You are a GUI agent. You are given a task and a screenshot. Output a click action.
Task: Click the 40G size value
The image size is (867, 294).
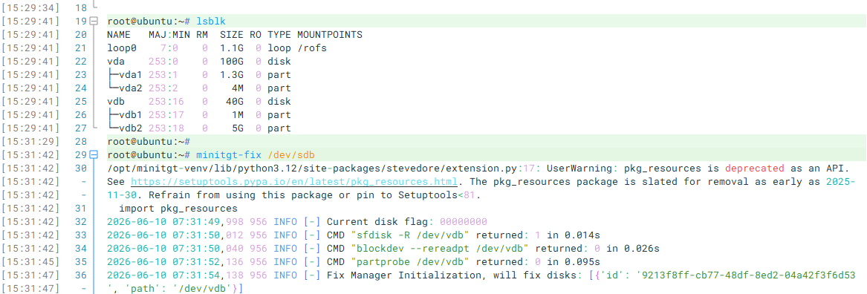click(x=234, y=102)
